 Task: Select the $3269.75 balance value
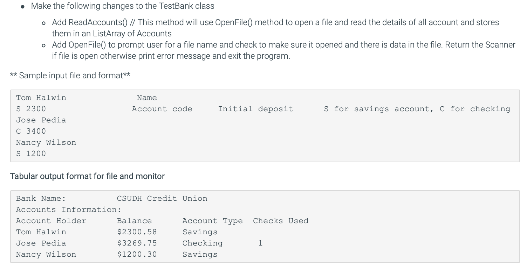pyautogui.click(x=137, y=243)
